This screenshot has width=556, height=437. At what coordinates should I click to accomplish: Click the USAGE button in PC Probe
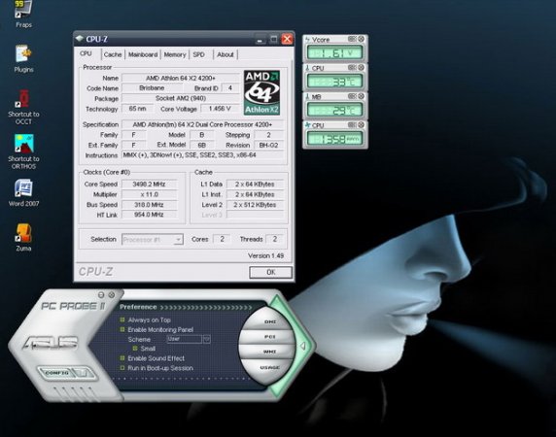click(x=269, y=368)
